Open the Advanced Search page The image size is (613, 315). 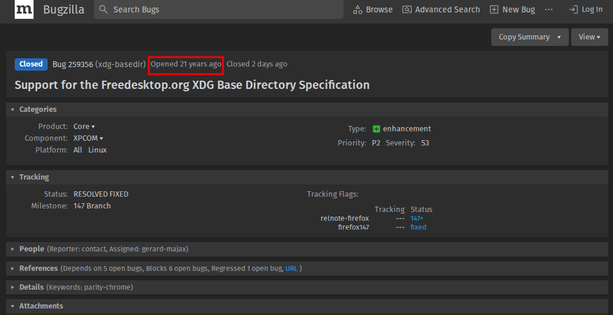[x=441, y=9]
